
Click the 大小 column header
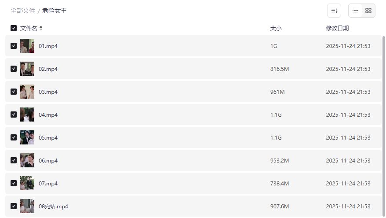pos(276,28)
